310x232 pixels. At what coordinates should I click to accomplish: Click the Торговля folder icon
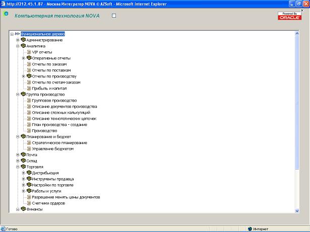[x=23, y=167]
